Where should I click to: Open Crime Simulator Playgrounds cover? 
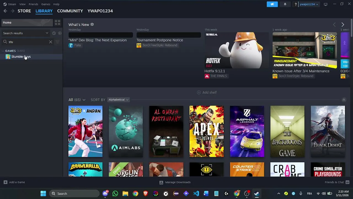[x=328, y=169]
